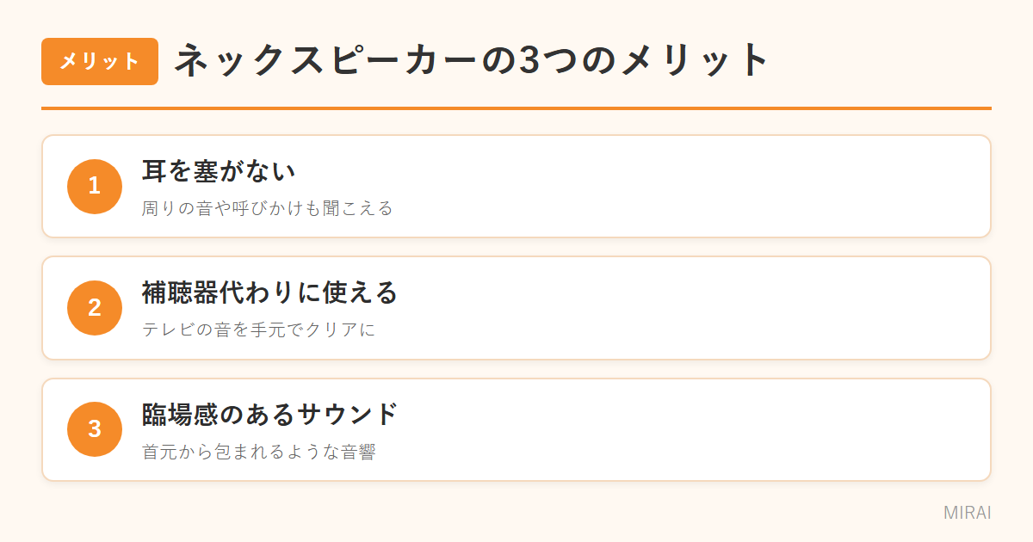Click empty white area of the first card
Image resolution: width=1033 pixels, height=542 pixels.
click(x=689, y=186)
